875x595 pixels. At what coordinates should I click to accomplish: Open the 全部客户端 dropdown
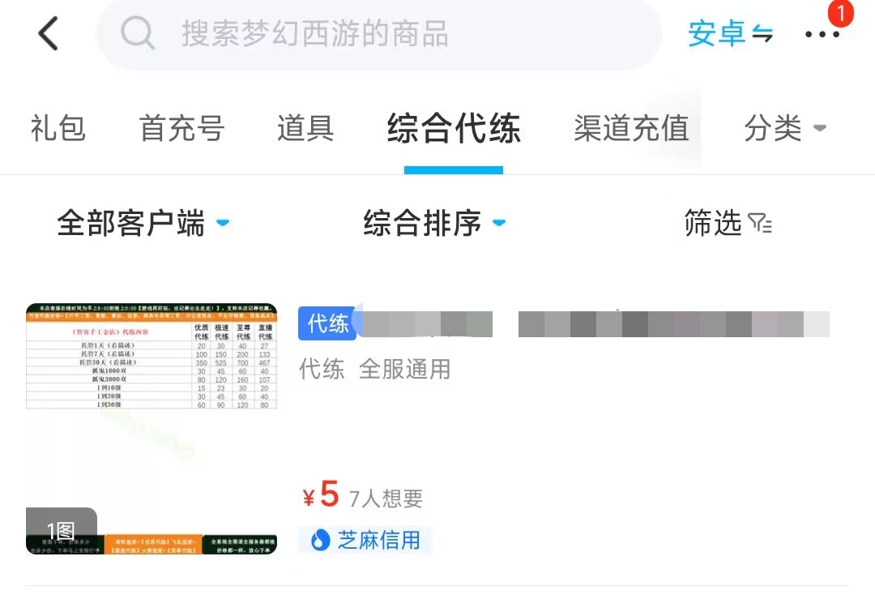point(143,223)
